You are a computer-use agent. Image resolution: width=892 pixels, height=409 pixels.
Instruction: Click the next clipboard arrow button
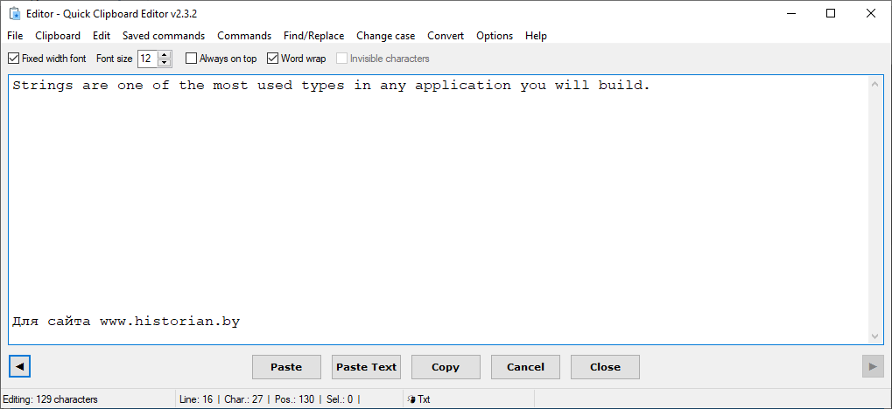point(872,366)
